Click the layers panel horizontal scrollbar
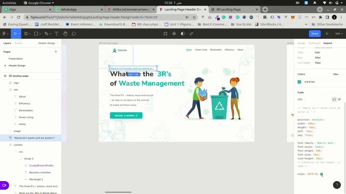Image resolution: width=346 pixels, height=194 pixels. coord(118,192)
